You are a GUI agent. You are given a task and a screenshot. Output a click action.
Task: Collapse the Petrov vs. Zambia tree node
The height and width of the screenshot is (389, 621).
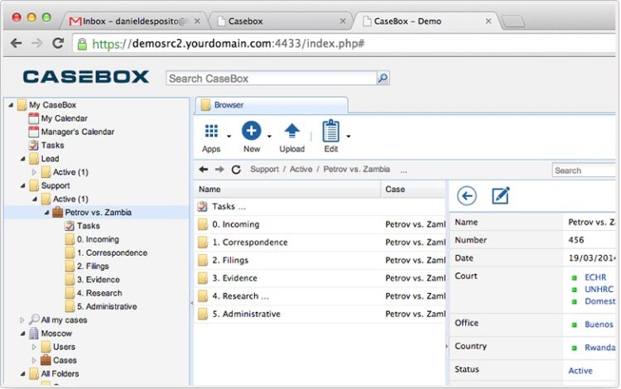point(46,213)
